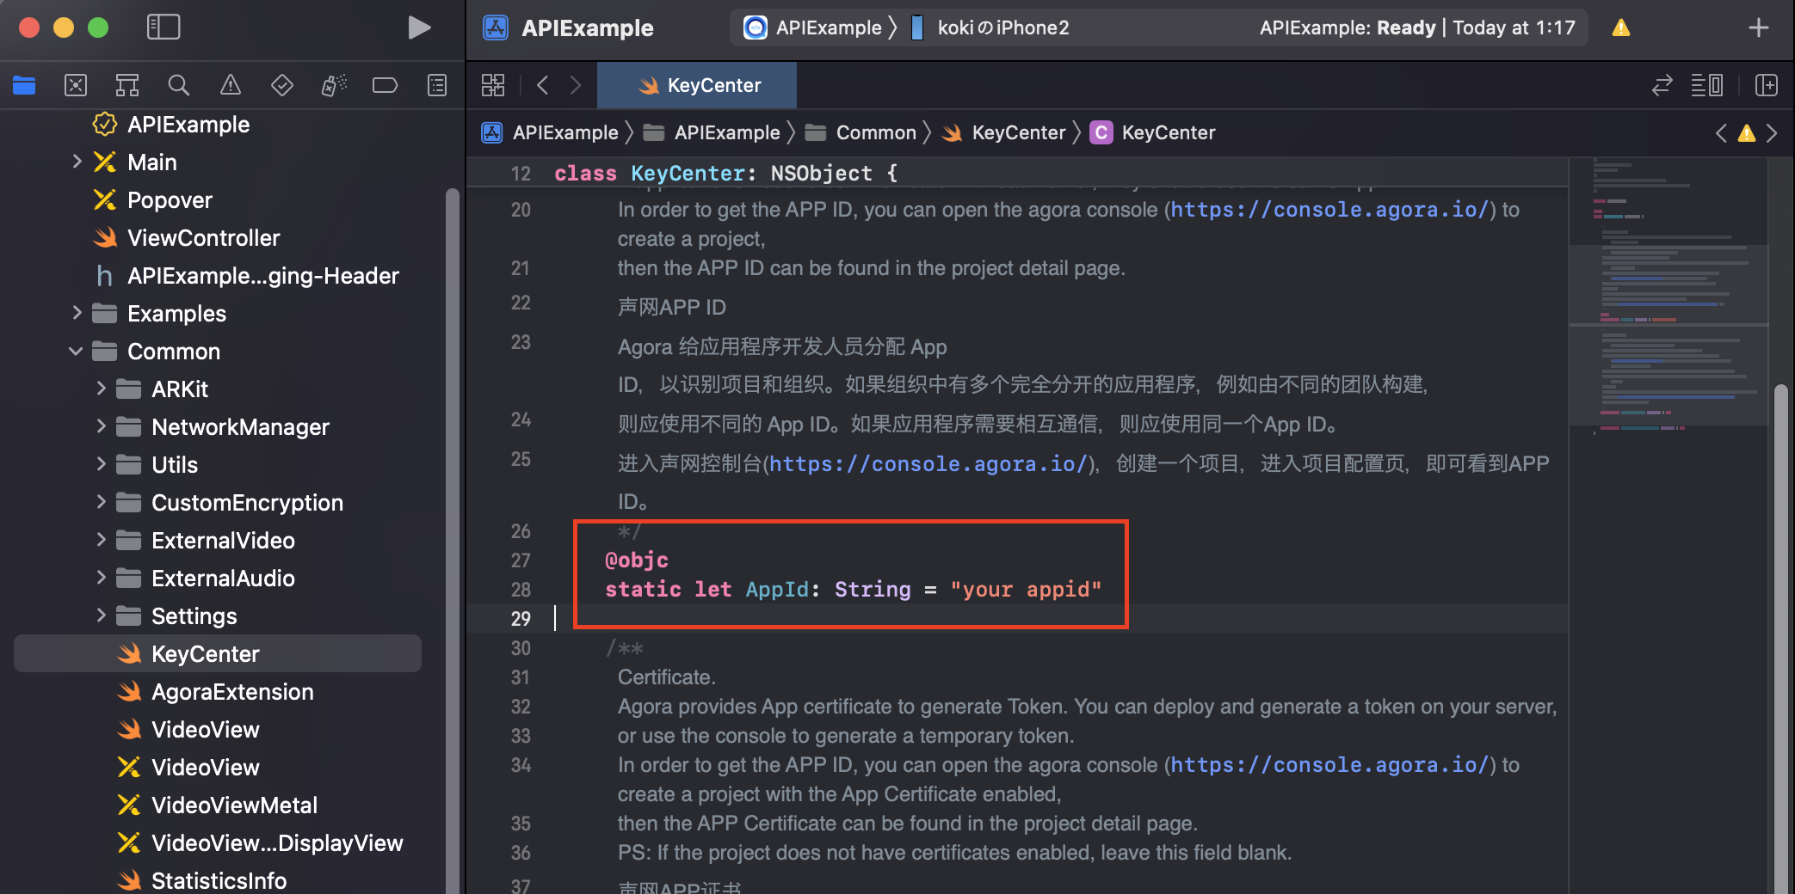The width and height of the screenshot is (1795, 894).
Task: Open console.agora.io link on line 20
Action: pos(1329,210)
